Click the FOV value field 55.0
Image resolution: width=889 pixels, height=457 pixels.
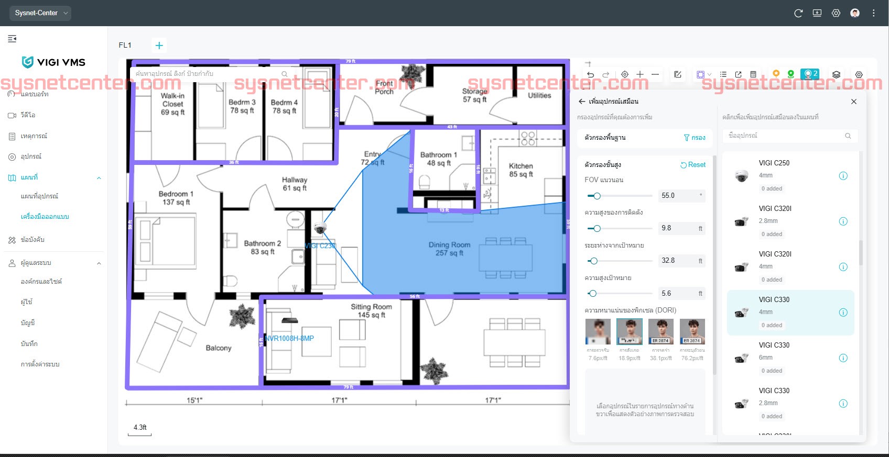(681, 196)
